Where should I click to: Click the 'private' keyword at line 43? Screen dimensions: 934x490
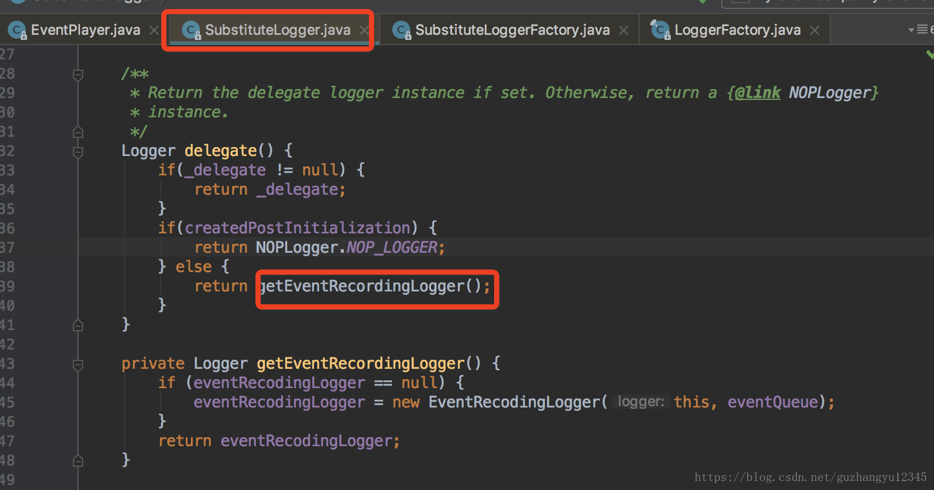coord(153,364)
